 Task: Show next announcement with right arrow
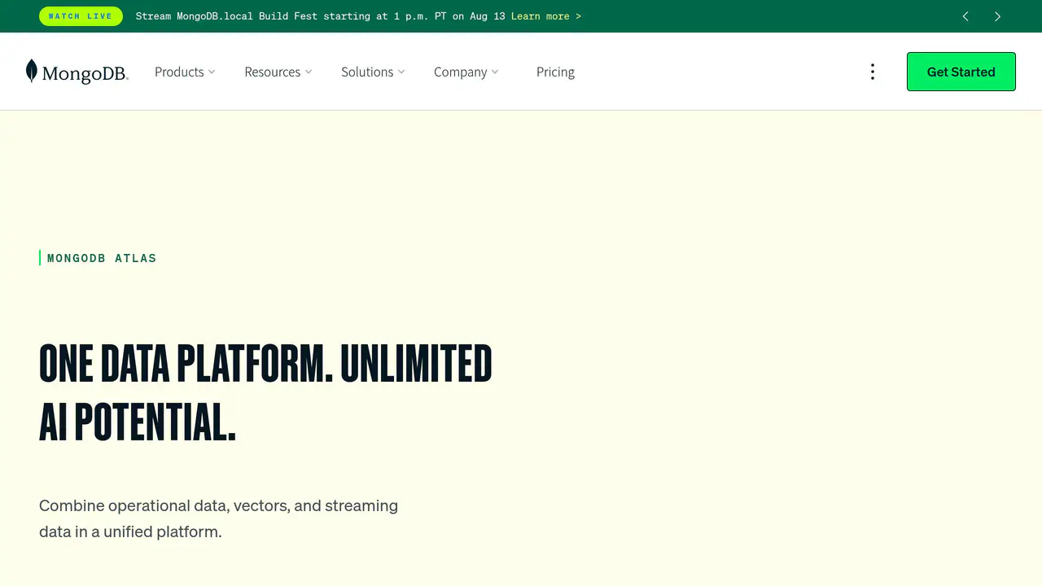coord(997,16)
